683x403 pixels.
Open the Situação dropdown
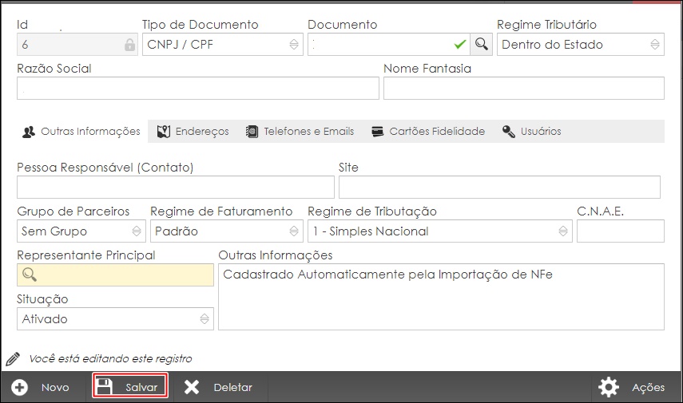[115, 319]
